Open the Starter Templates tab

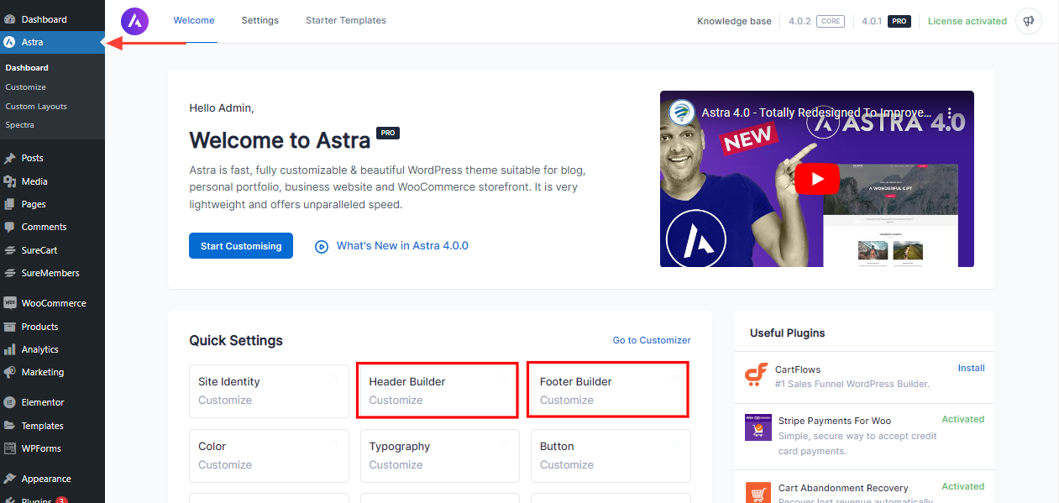pyautogui.click(x=346, y=20)
